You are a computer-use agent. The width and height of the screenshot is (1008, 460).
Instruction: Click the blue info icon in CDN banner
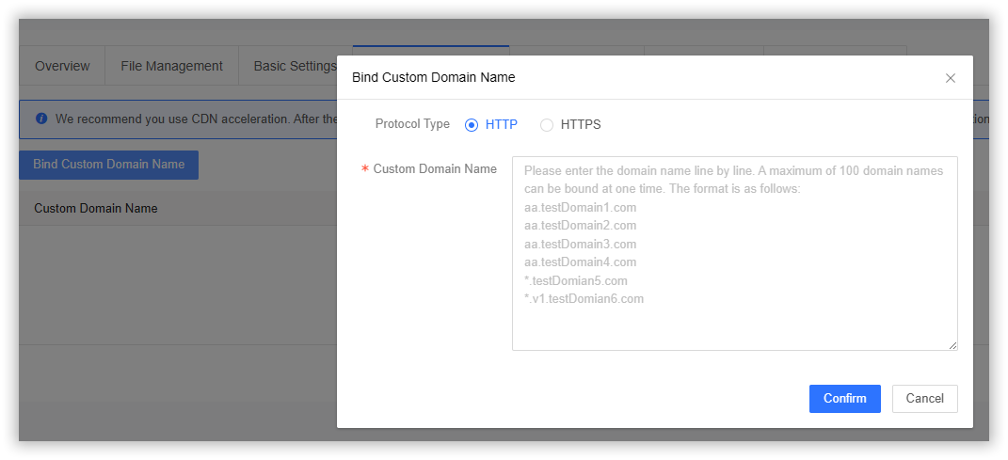tap(41, 119)
